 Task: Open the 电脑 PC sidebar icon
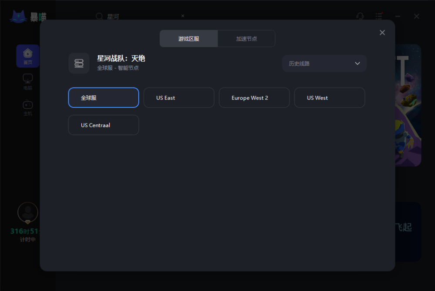click(28, 82)
